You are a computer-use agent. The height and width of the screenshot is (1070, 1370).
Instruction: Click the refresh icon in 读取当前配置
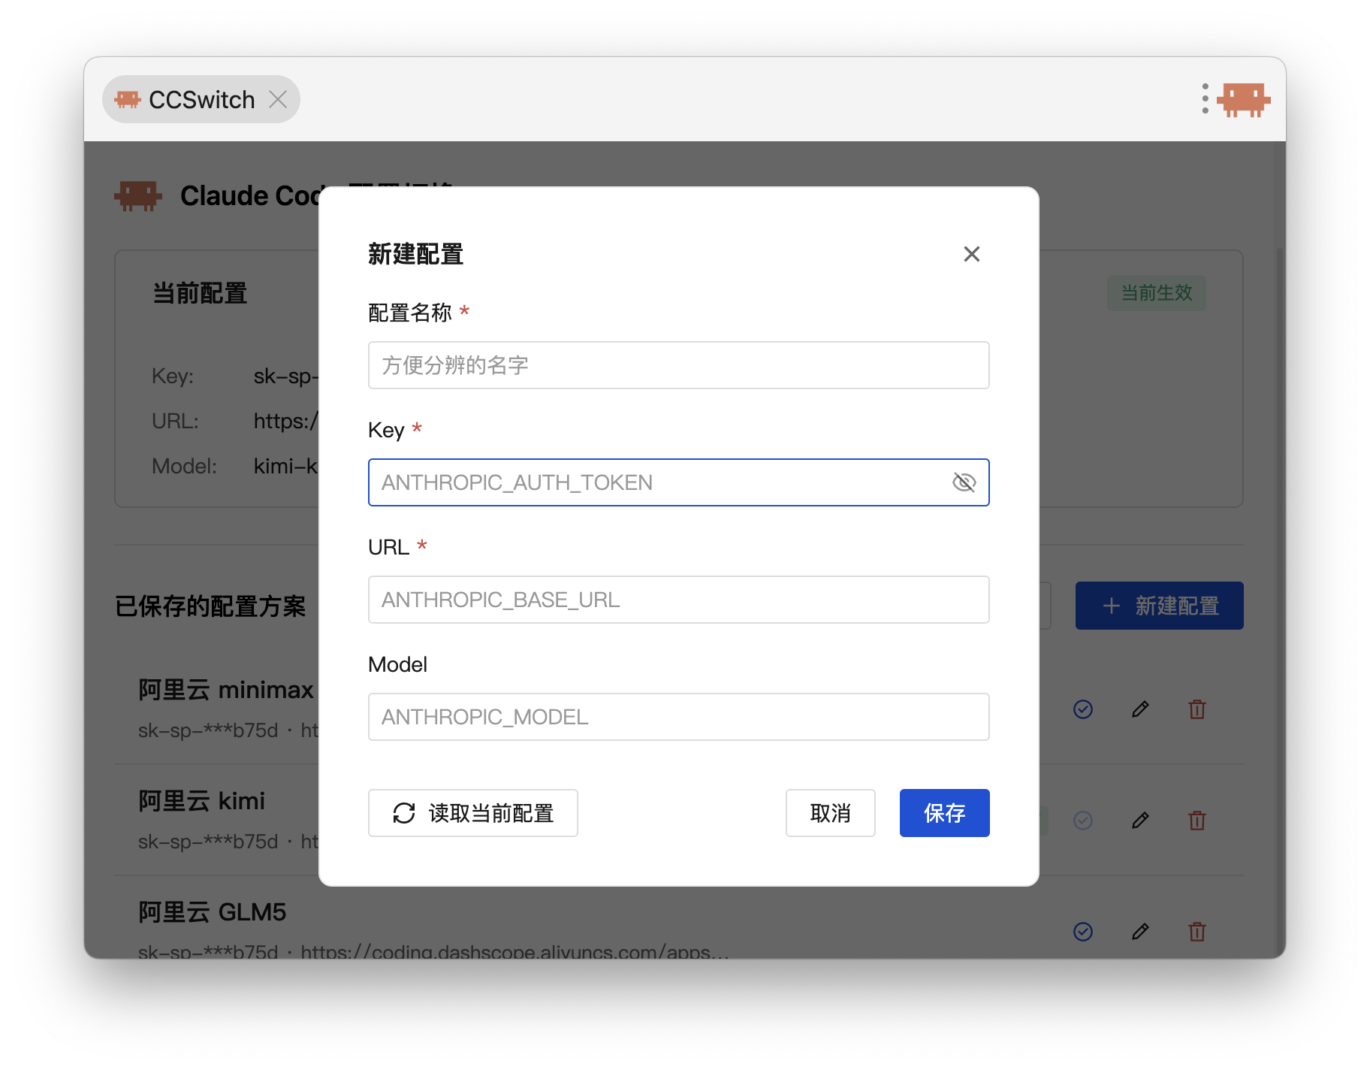tap(404, 813)
